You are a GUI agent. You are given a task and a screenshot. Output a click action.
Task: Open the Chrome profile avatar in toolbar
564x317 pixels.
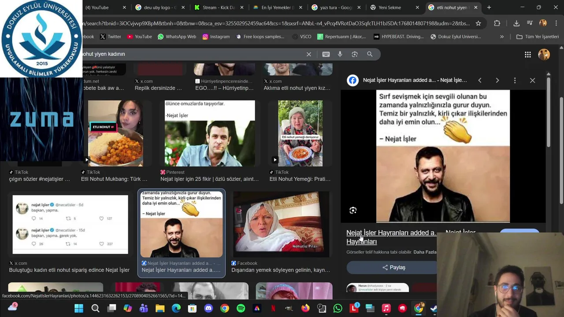543,23
